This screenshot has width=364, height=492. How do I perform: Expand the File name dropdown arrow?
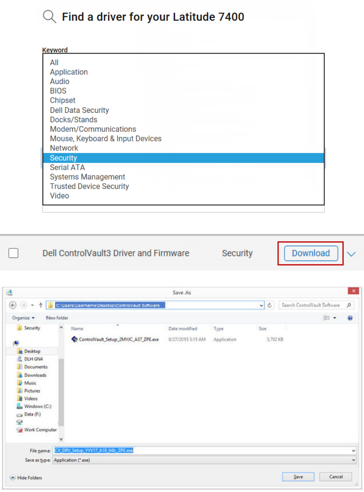point(354,451)
